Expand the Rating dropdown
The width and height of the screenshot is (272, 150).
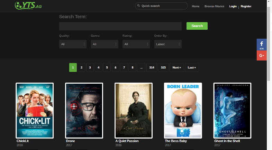tap(136, 44)
